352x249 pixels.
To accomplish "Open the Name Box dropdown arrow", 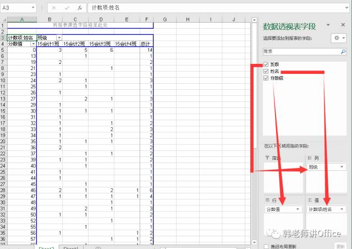I will pyautogui.click(x=33, y=8).
